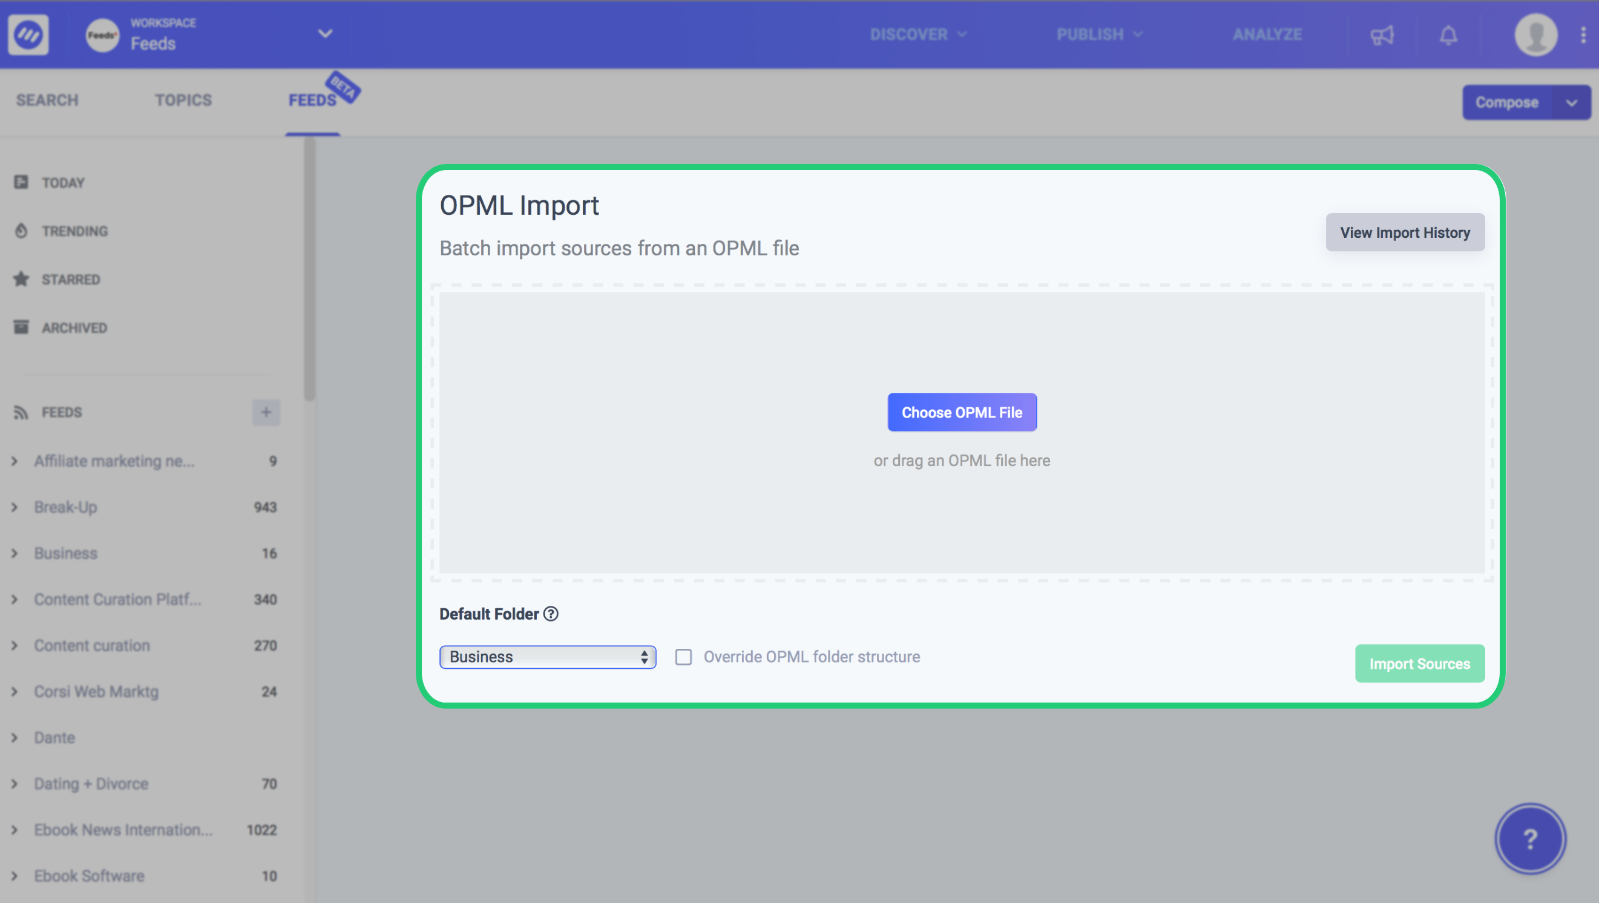
Task: Click the Choose OPML File button
Action: point(962,412)
